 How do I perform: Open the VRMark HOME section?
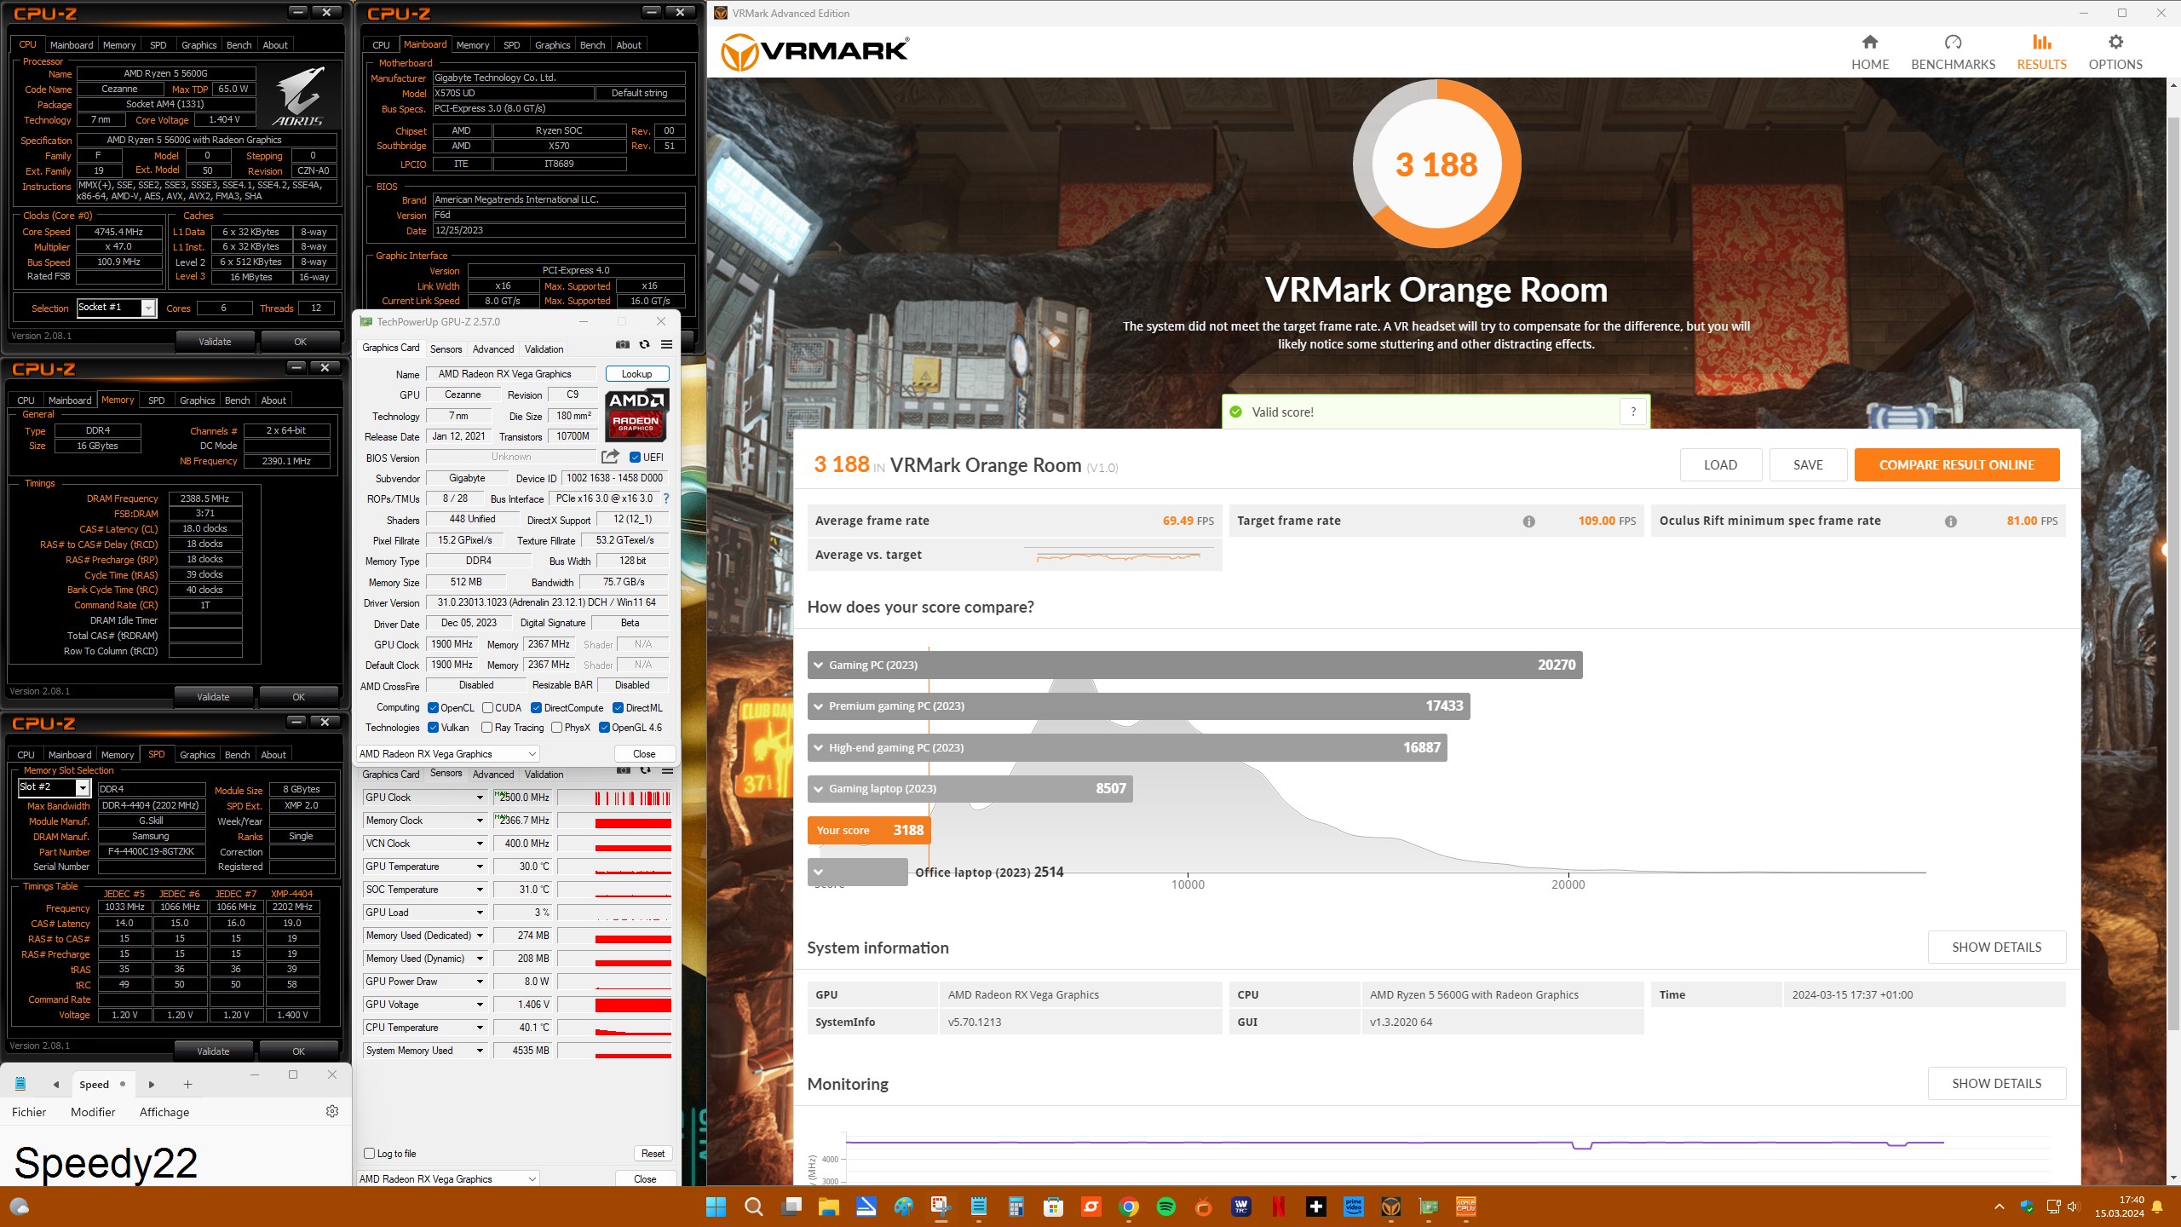click(1869, 53)
